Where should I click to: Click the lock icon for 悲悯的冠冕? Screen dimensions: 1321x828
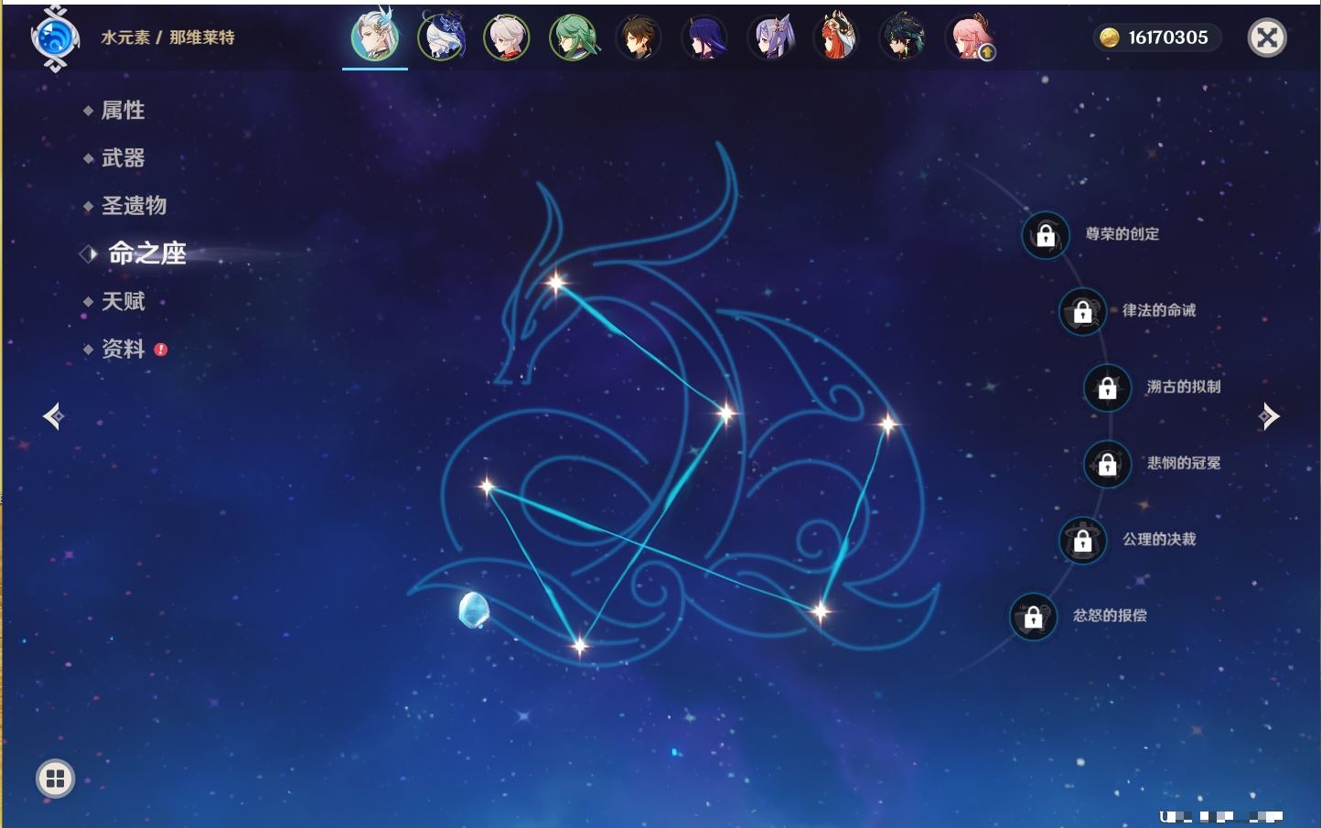[1107, 464]
